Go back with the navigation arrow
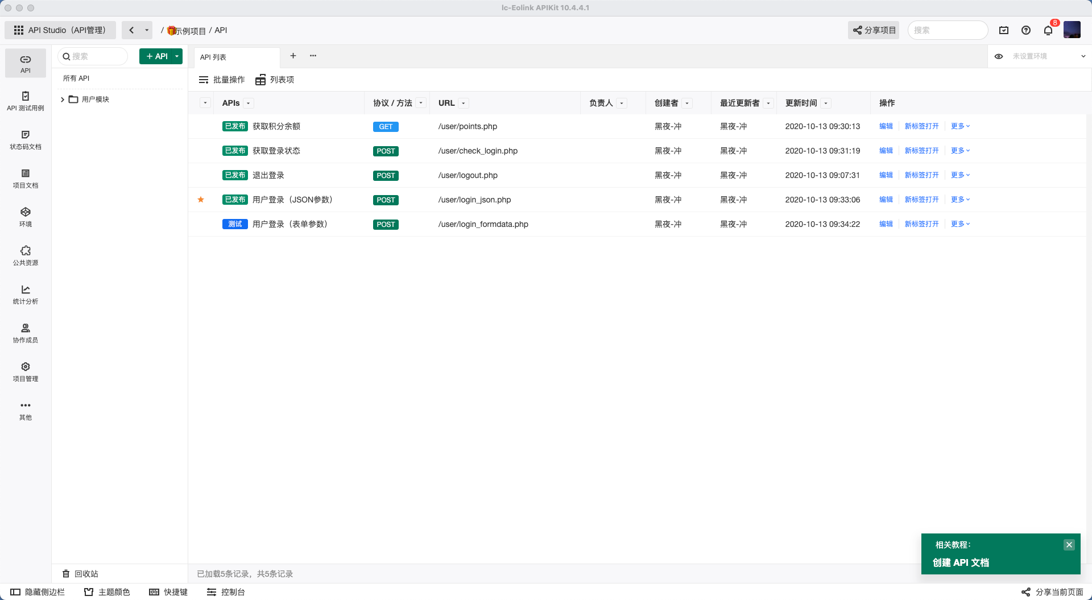This screenshot has width=1092, height=600. tap(131, 30)
